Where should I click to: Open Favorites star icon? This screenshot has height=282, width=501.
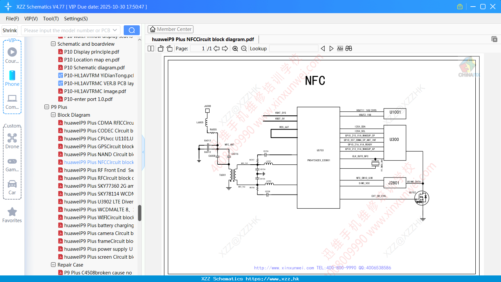pyautogui.click(x=12, y=215)
